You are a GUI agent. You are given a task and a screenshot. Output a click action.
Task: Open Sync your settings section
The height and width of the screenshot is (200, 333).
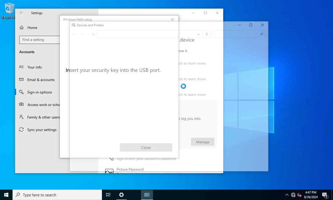[x=42, y=130]
